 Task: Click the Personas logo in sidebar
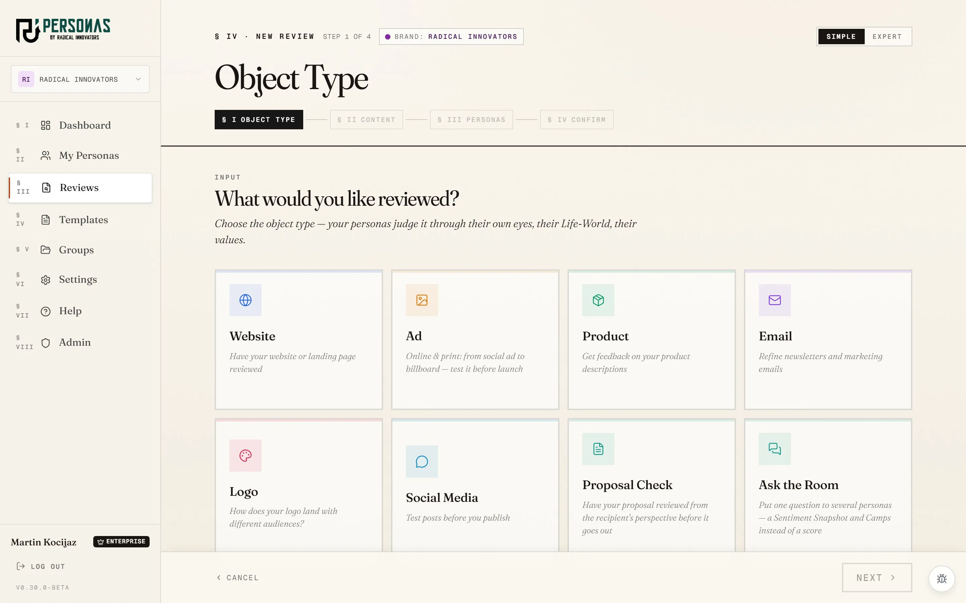click(63, 30)
